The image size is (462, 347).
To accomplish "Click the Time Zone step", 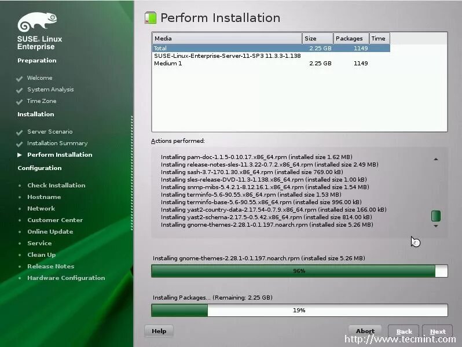I will [x=42, y=101].
